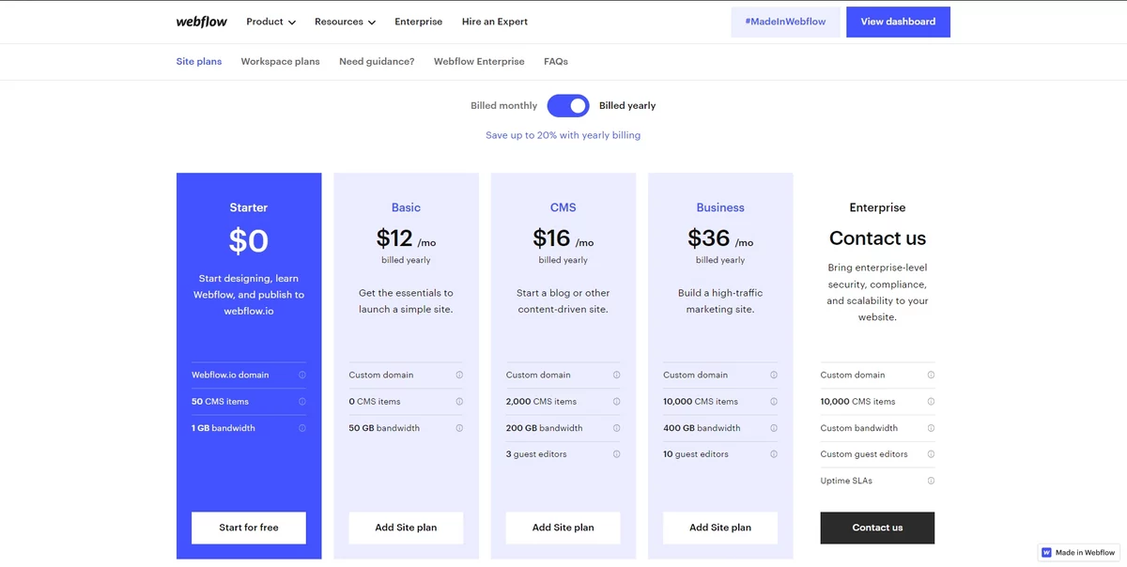
Task: Info icon for Enterprise Custom domain
Action: pyautogui.click(x=931, y=375)
